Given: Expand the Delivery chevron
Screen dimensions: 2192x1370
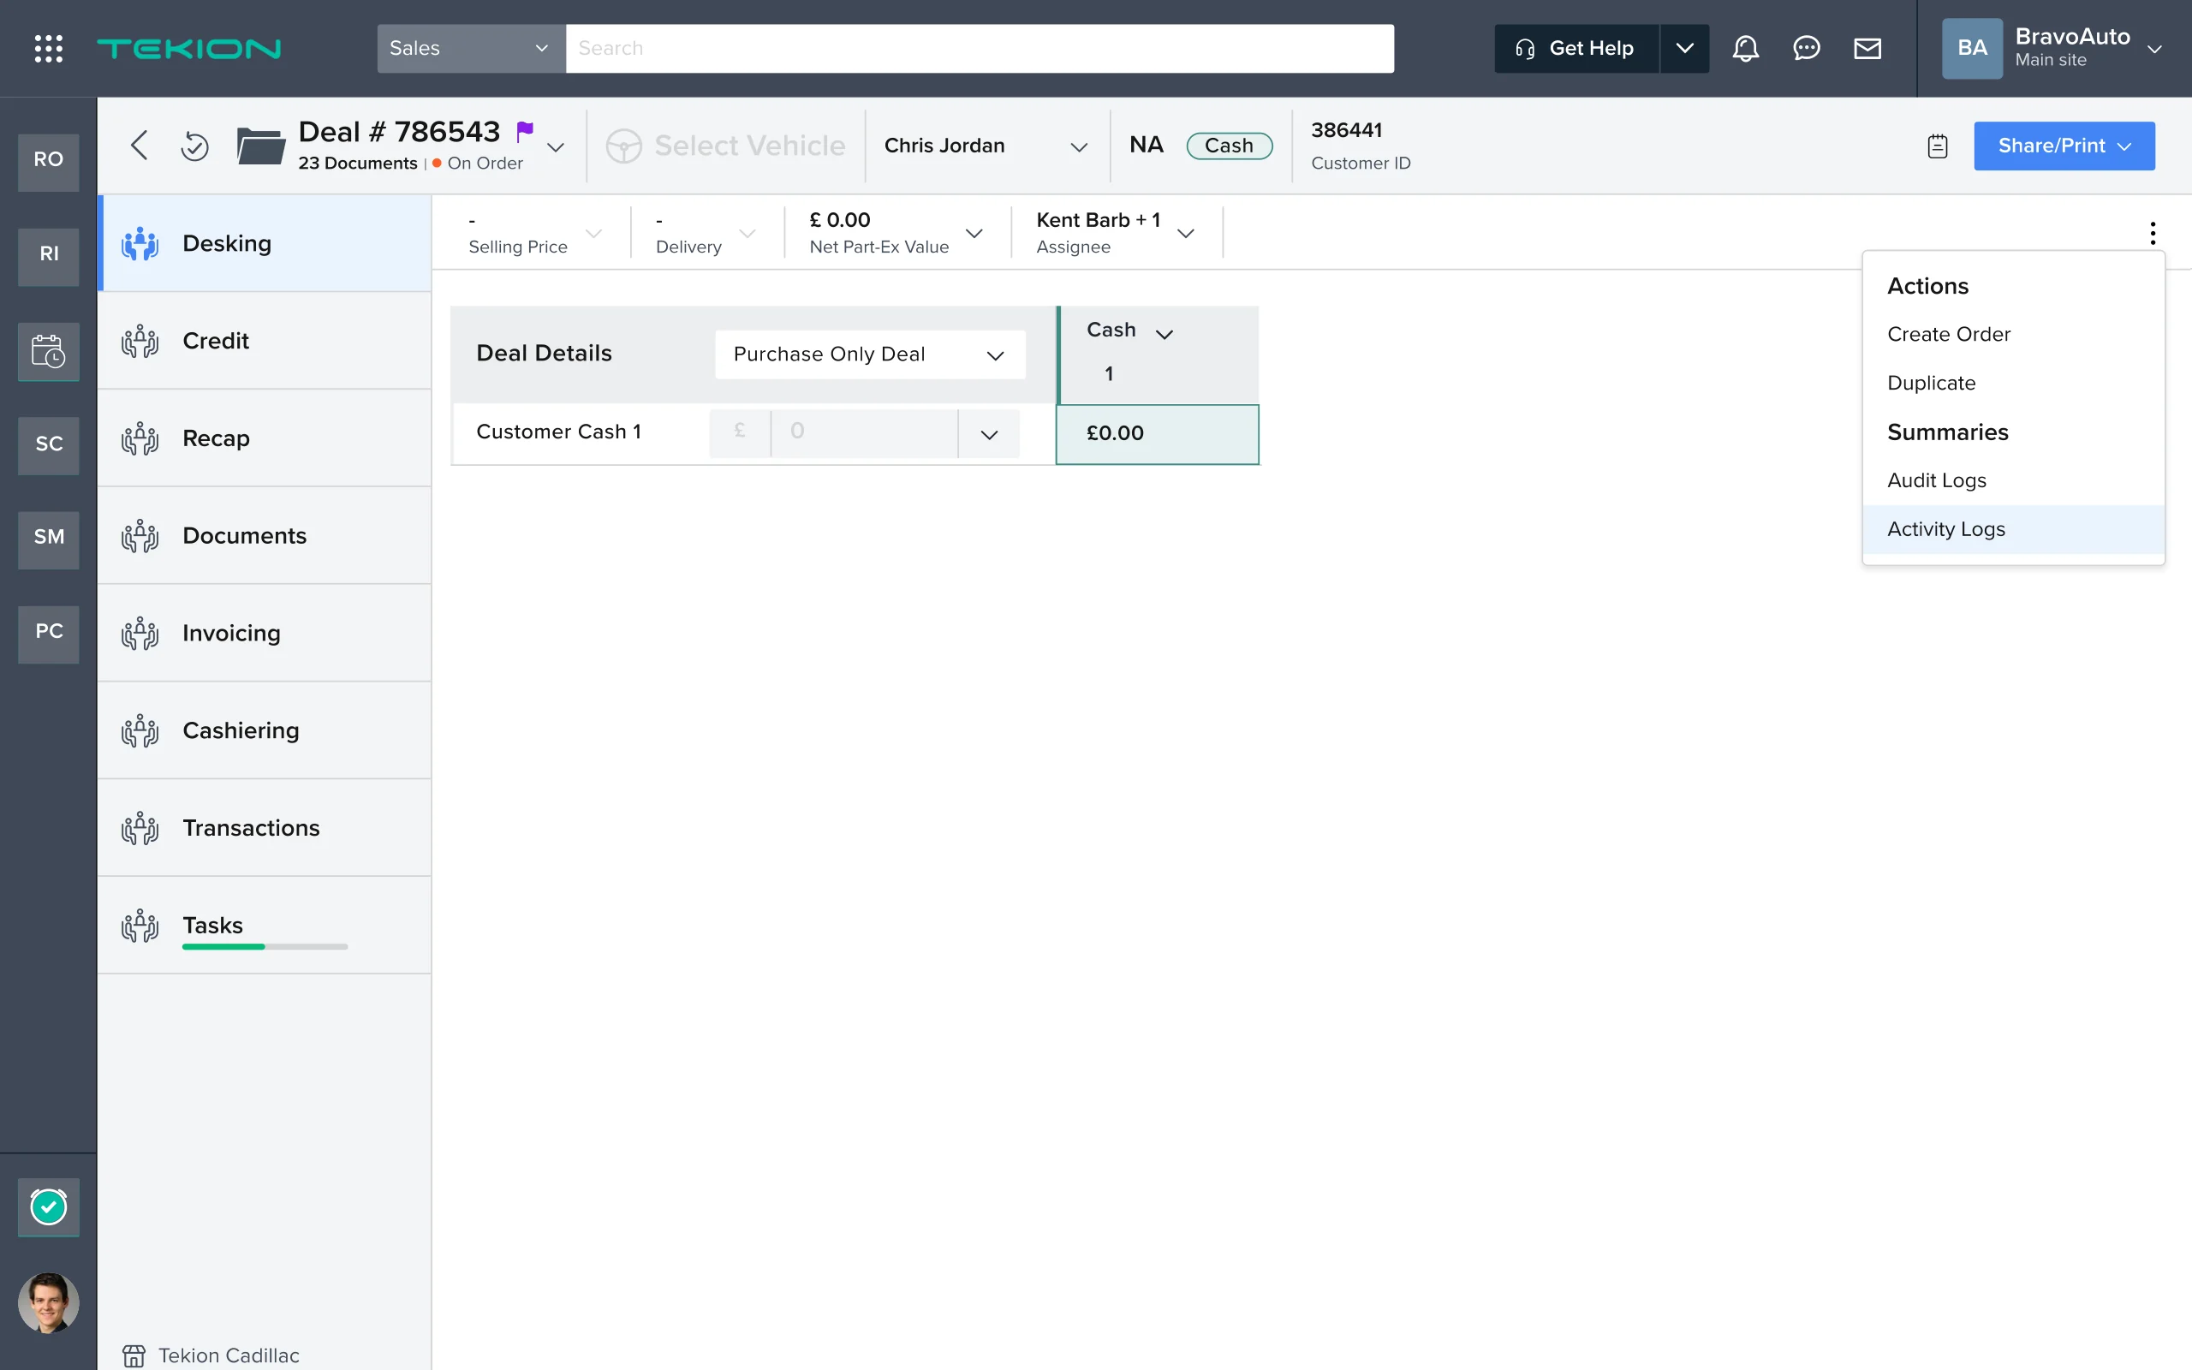Looking at the screenshot, I should point(748,234).
